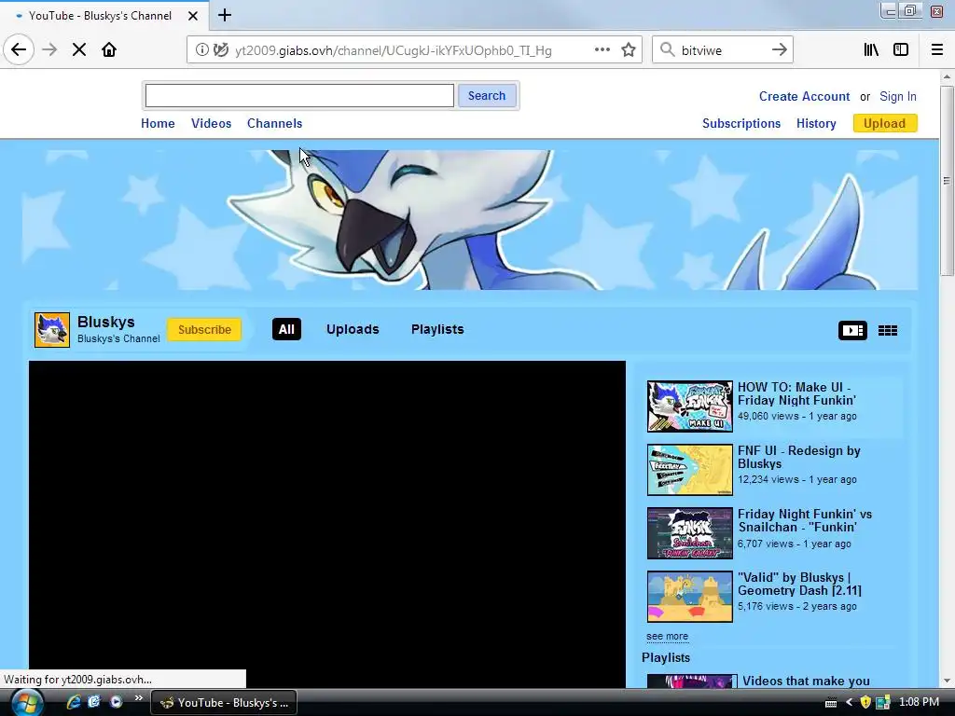Click the Bluskys channel avatar
The image size is (955, 716).
(52, 330)
